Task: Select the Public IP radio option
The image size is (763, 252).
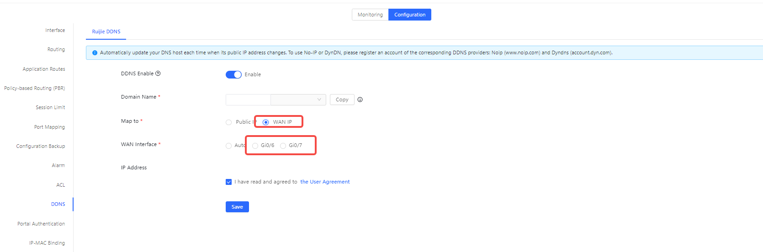Action: point(229,122)
